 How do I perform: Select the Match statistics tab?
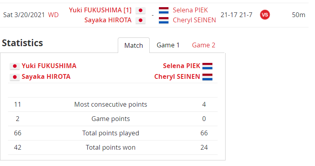pyautogui.click(x=134, y=45)
